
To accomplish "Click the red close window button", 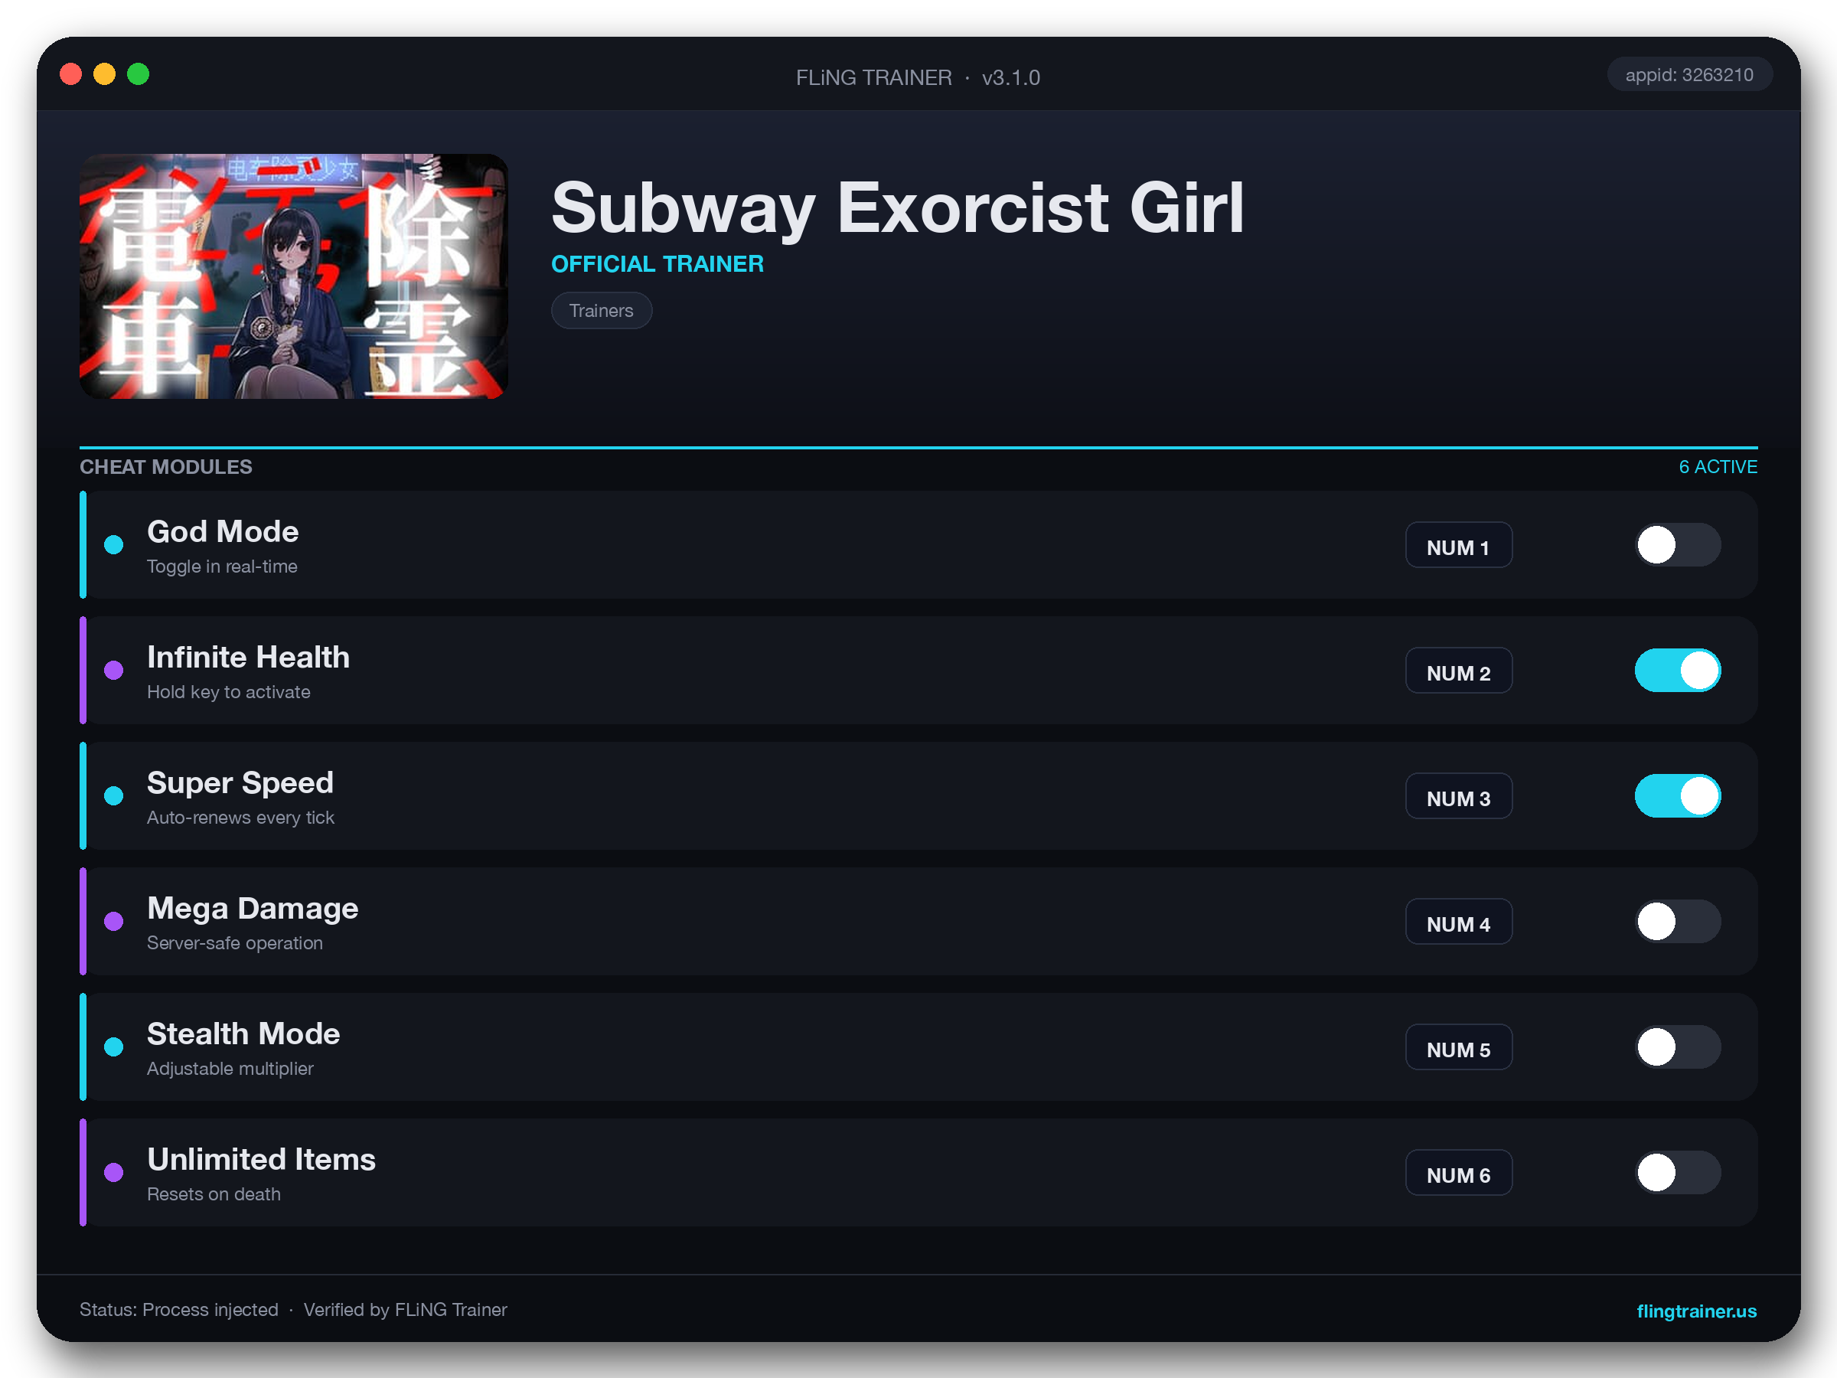I will pyautogui.click(x=71, y=75).
